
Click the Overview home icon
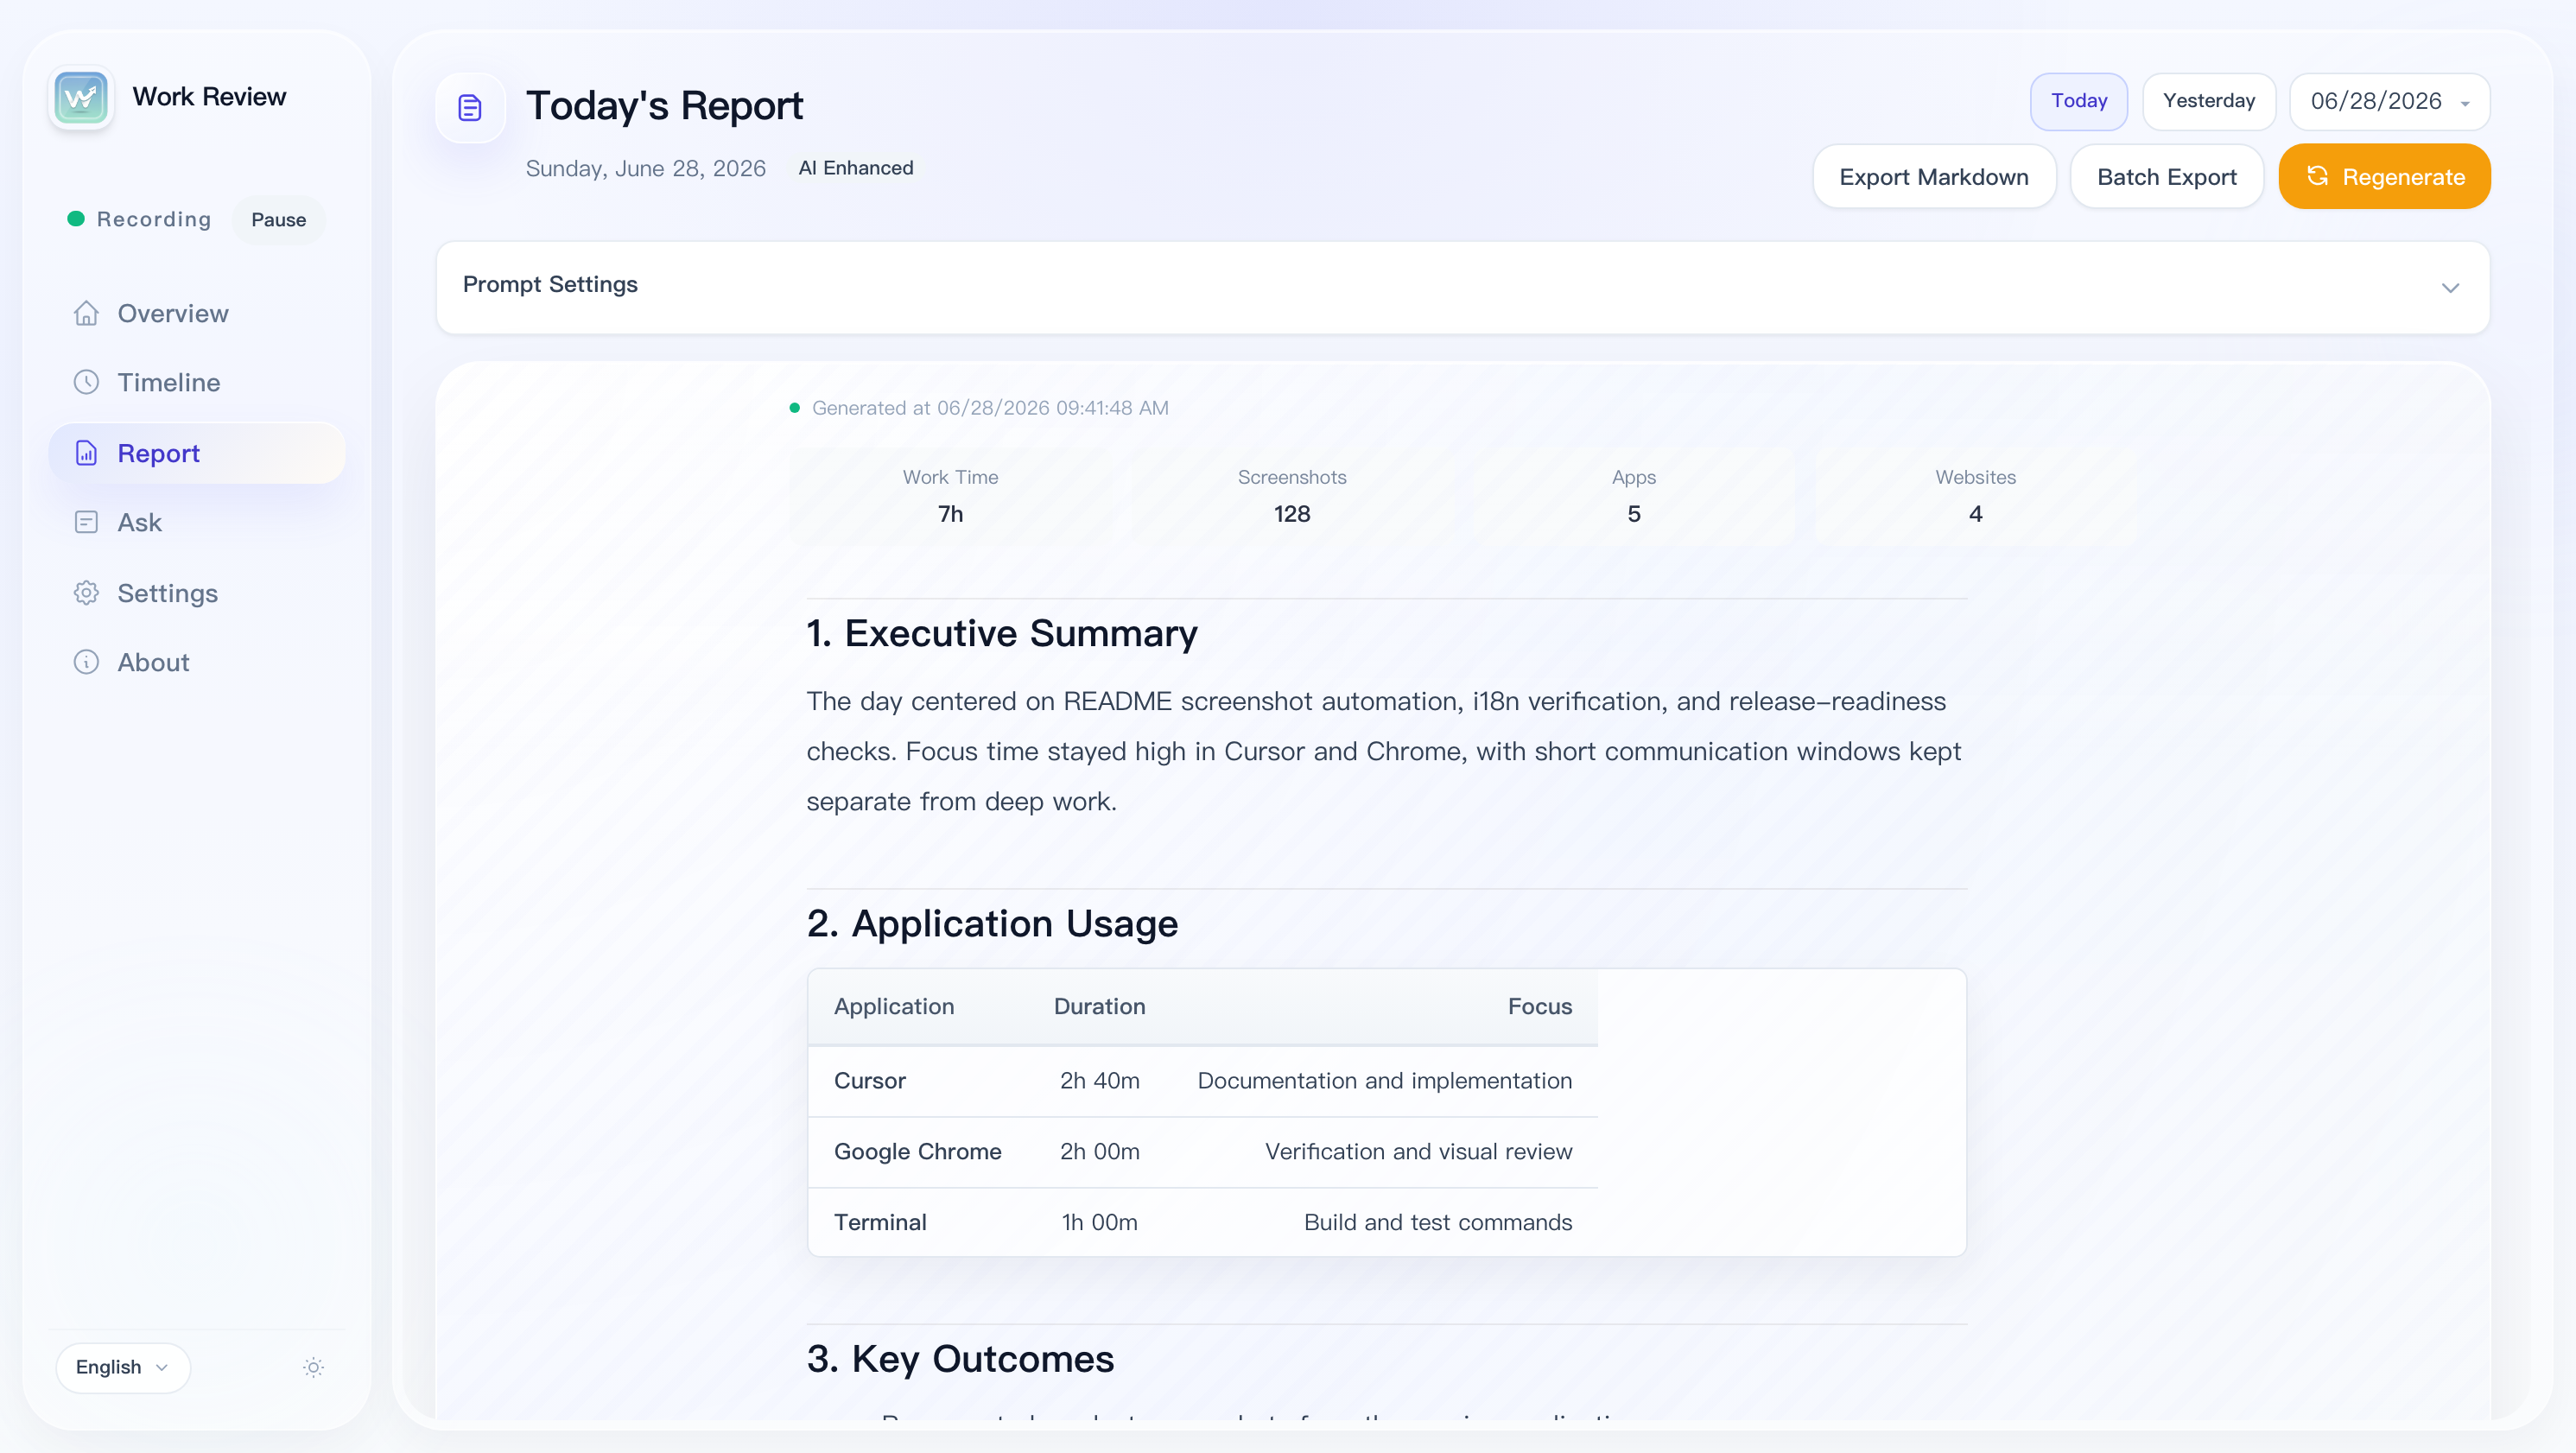tap(86, 313)
